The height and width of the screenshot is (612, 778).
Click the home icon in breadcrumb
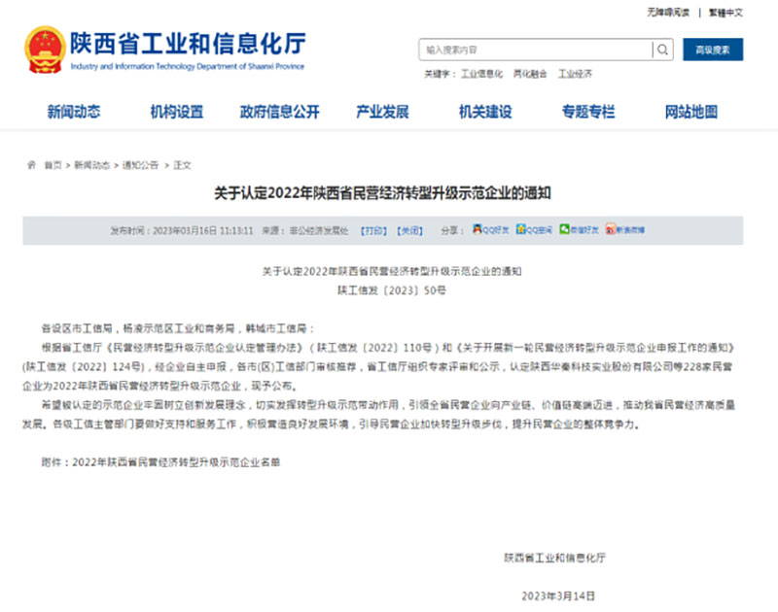click(31, 165)
